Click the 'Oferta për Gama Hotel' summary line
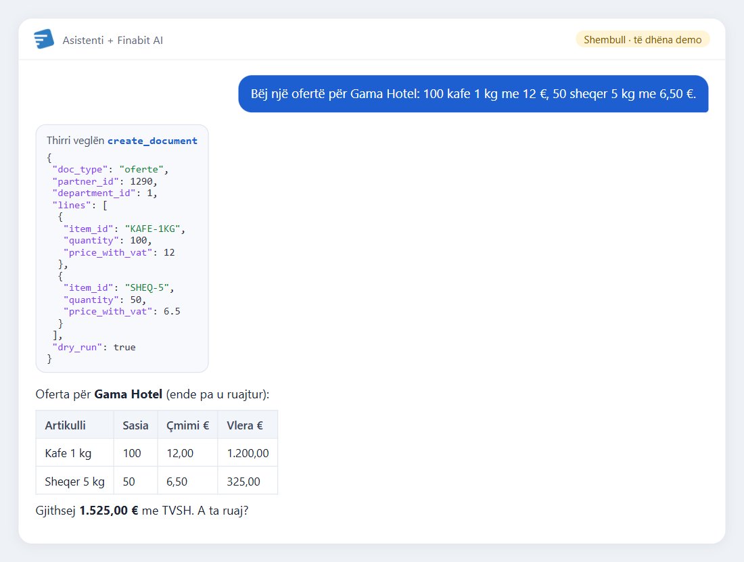The width and height of the screenshot is (744, 562). pos(152,394)
